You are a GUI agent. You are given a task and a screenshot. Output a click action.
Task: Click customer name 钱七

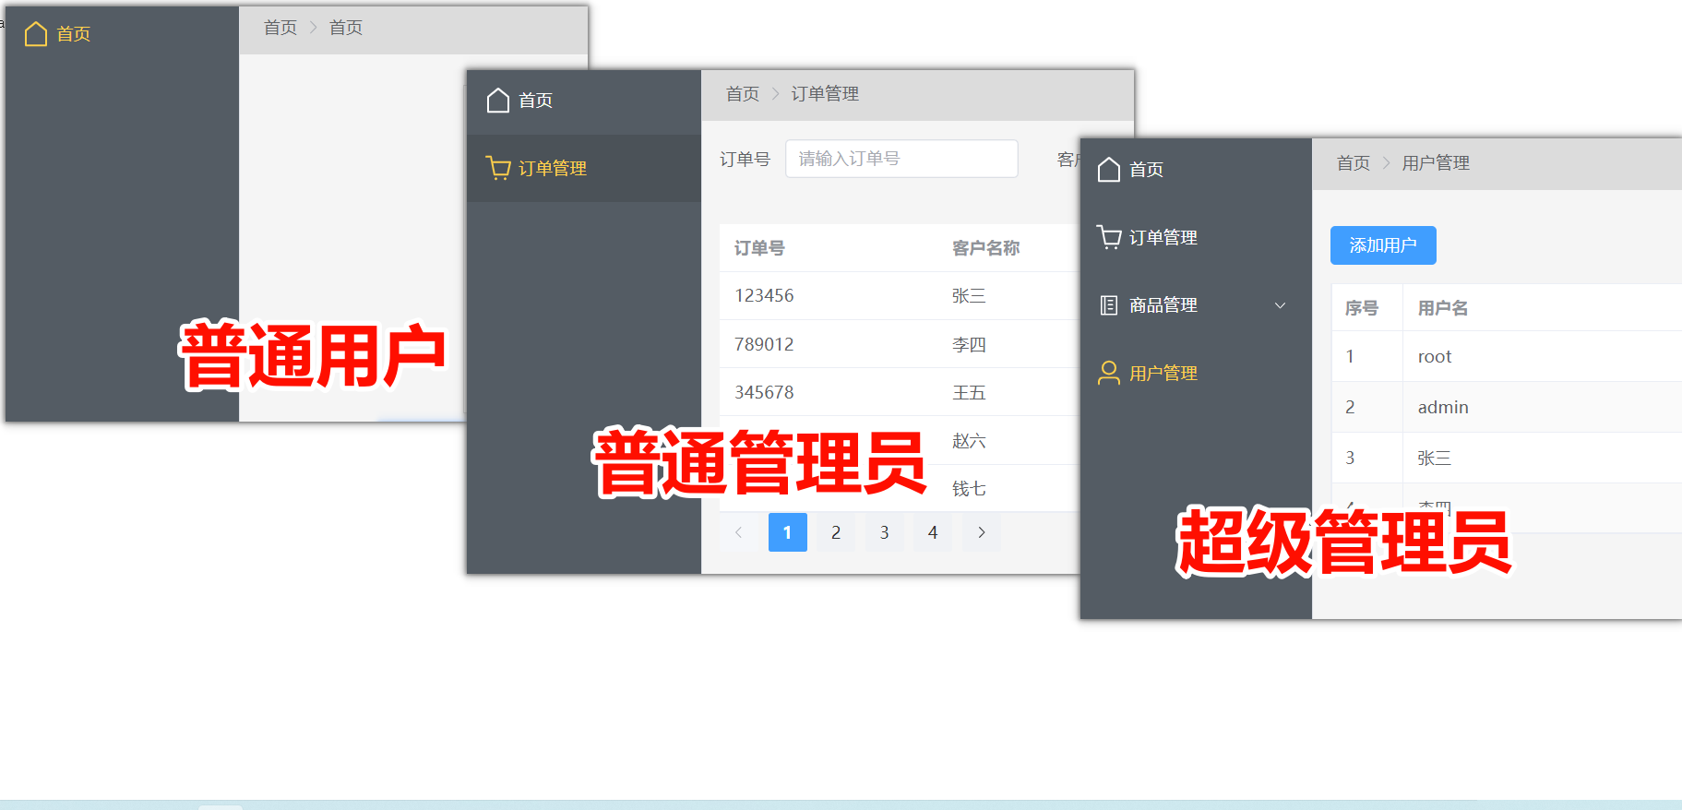969,489
